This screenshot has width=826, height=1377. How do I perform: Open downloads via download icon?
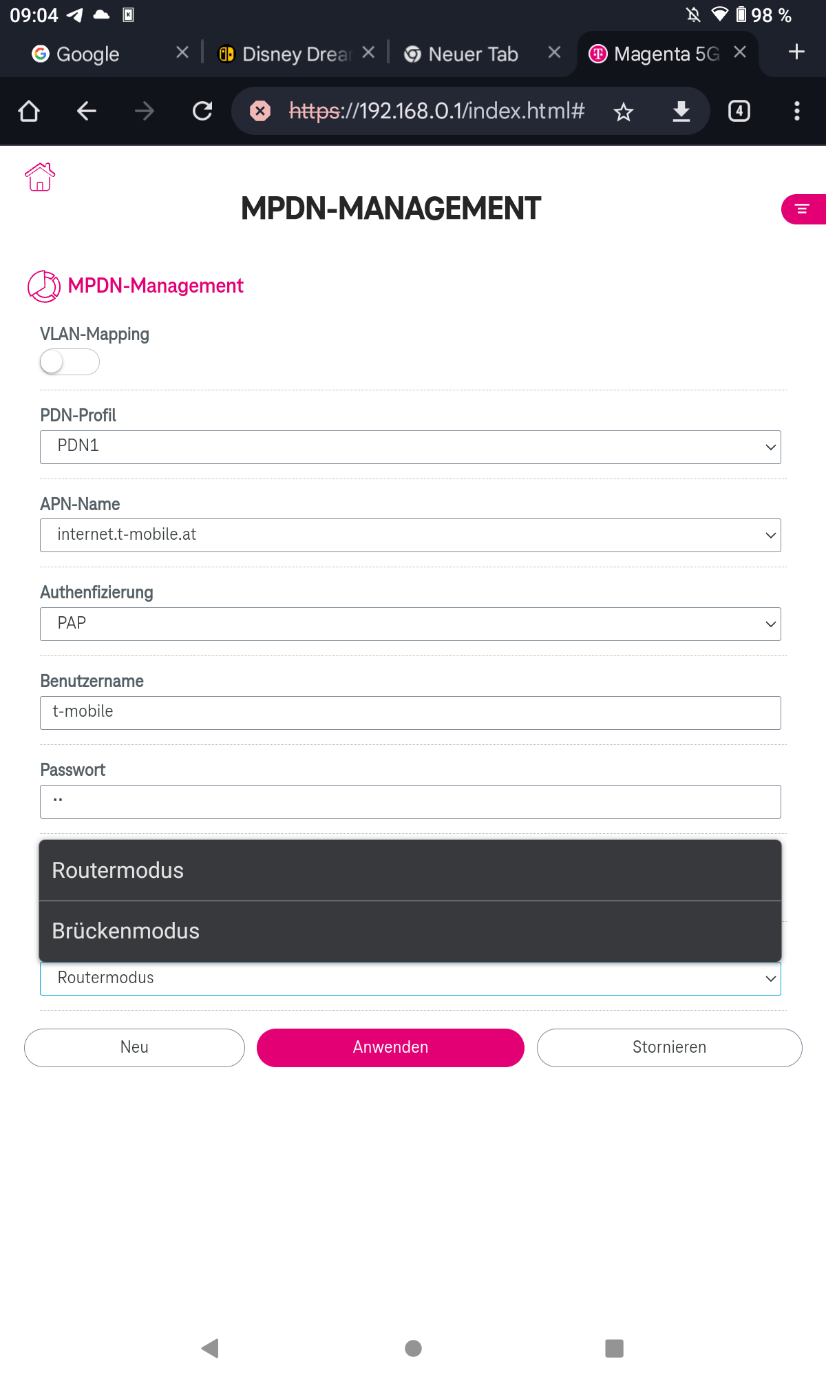pyautogui.click(x=681, y=111)
